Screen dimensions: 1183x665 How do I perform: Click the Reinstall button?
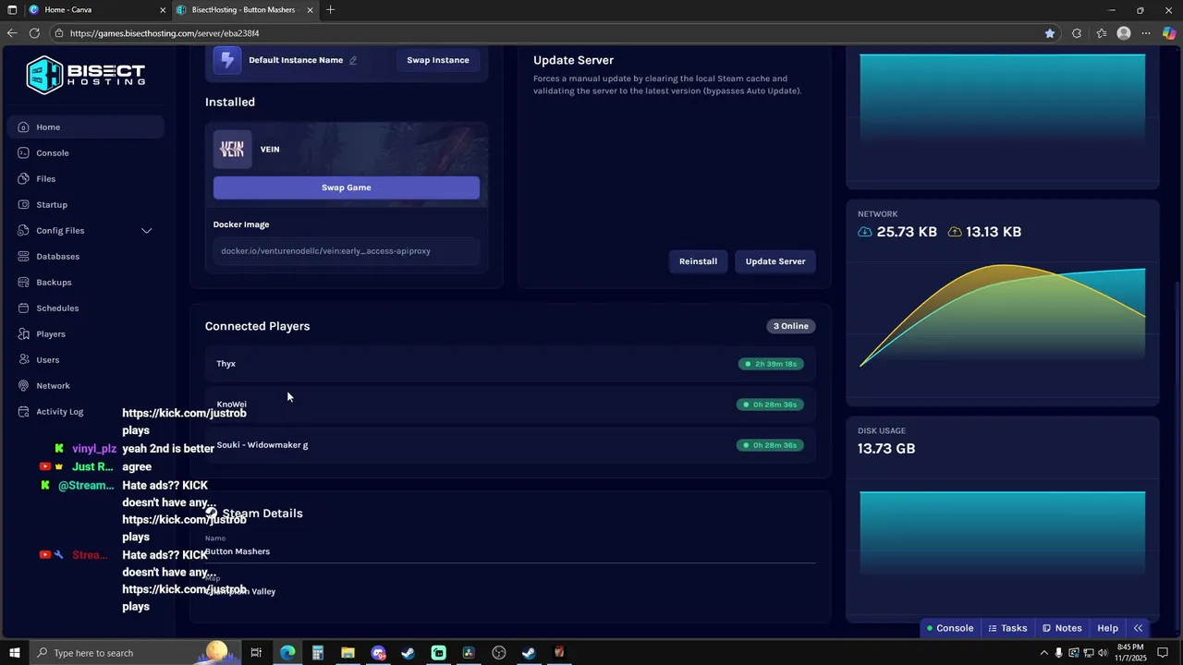point(698,261)
